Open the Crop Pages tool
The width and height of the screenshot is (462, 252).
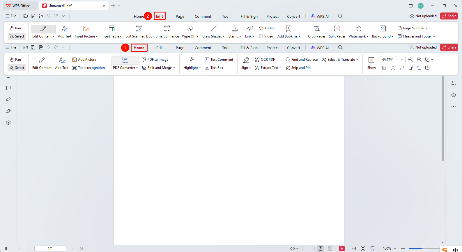tap(317, 32)
